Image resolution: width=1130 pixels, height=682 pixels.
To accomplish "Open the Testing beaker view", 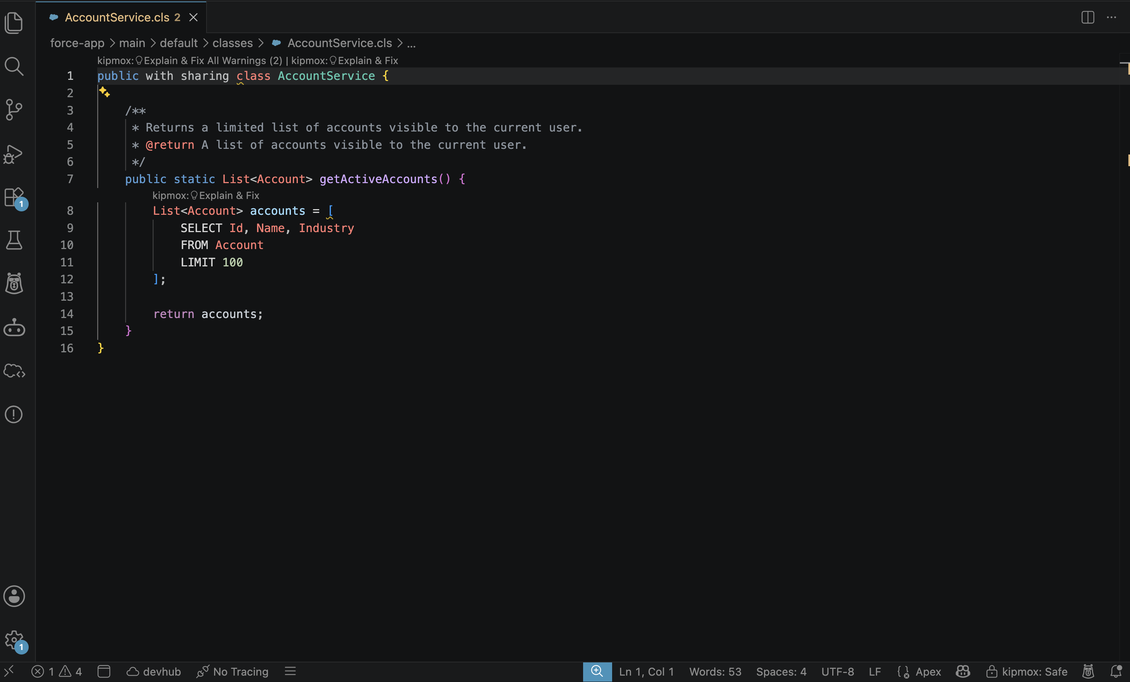I will tap(14, 240).
